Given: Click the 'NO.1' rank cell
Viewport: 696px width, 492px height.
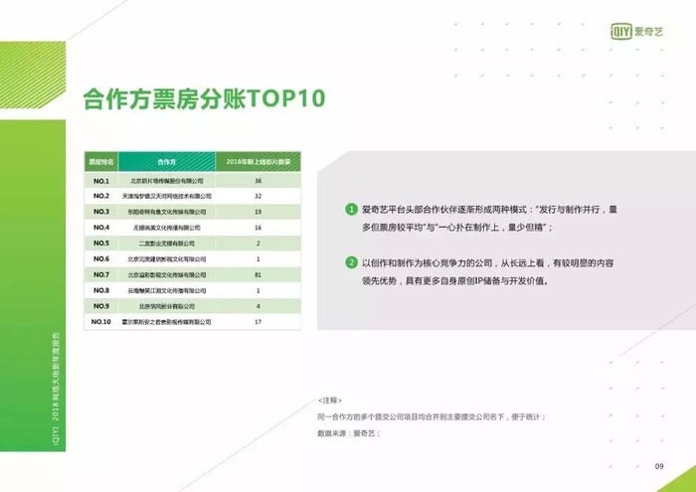Looking at the screenshot, I should (101, 181).
